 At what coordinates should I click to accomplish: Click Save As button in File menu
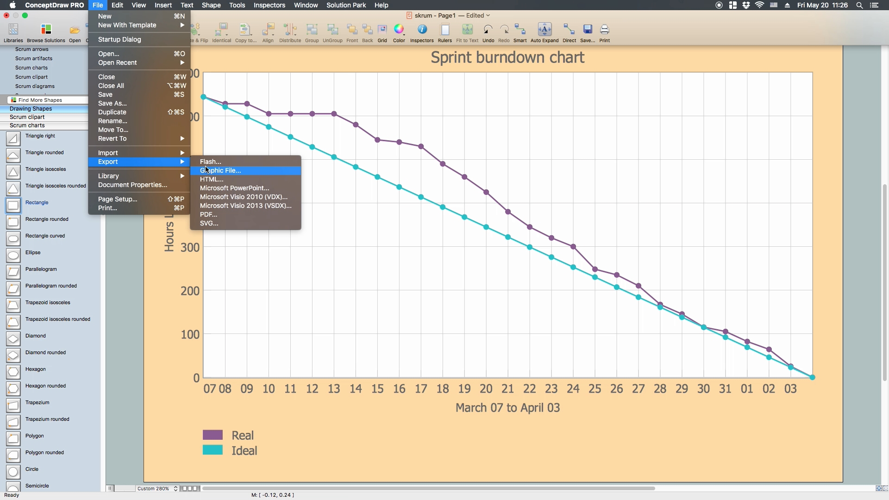[113, 103]
